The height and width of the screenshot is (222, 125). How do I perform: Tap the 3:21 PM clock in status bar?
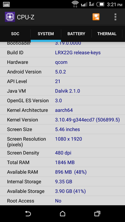tap(115, 4)
